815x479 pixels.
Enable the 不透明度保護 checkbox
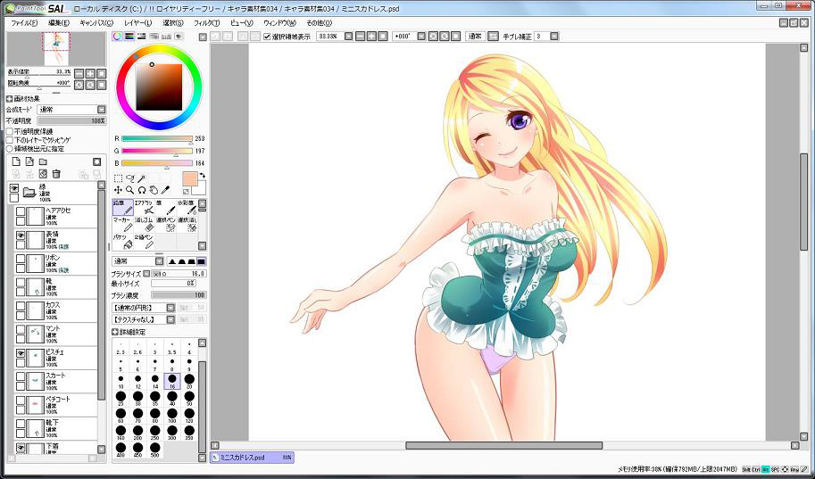point(10,131)
